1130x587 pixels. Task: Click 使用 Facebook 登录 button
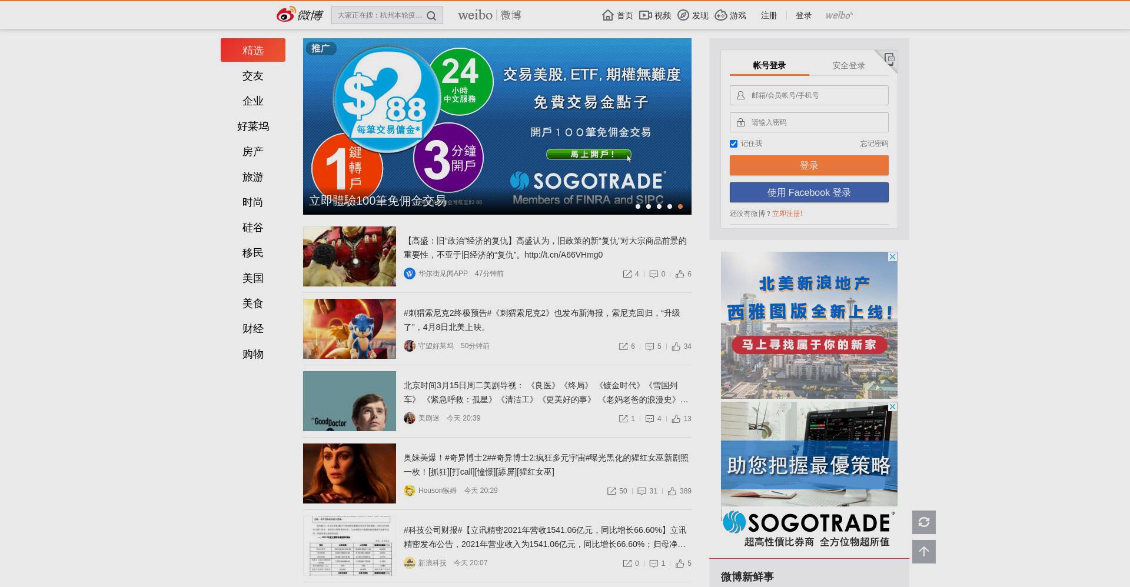(x=809, y=192)
